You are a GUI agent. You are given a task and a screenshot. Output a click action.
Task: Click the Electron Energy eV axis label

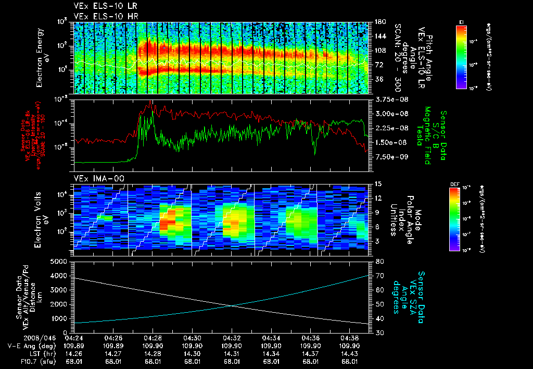[43, 58]
